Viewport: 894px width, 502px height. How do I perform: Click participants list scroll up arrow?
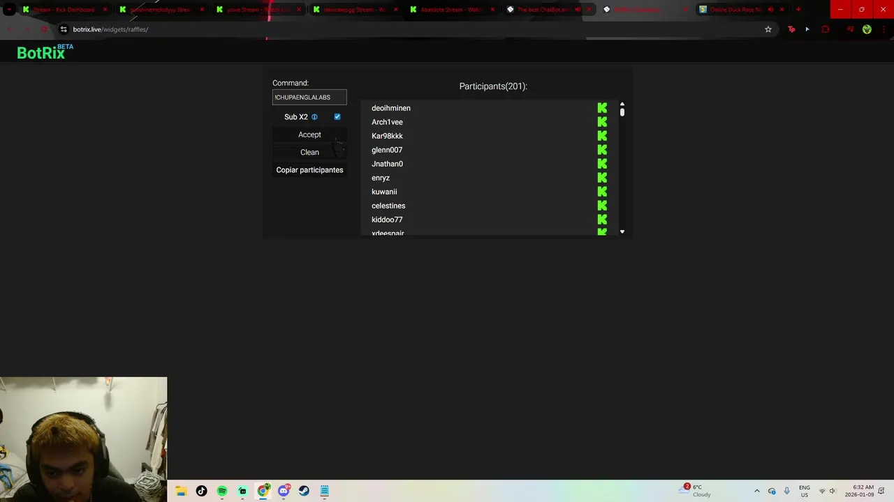[622, 104]
